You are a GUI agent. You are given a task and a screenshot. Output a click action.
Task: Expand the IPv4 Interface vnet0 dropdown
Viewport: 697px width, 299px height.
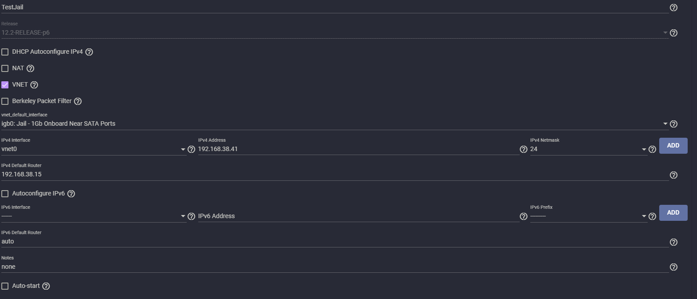click(94, 149)
